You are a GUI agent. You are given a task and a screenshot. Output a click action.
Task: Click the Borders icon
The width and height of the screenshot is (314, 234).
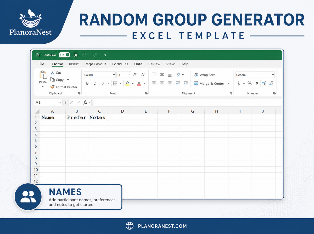115,83
